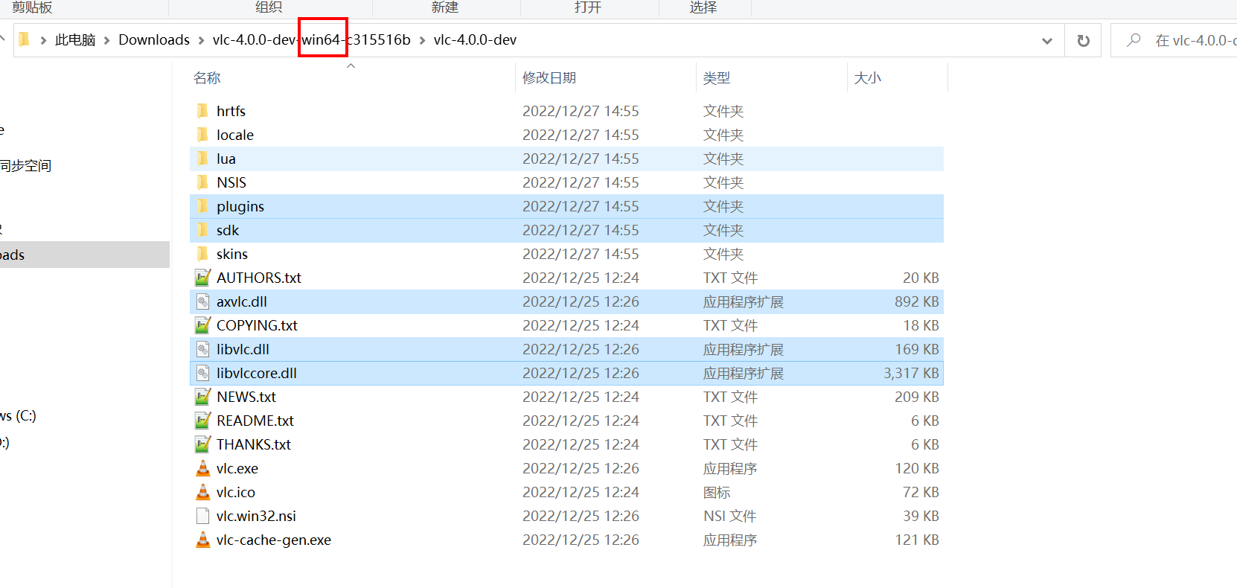
Task: Click the COPYING.txt file icon
Action: [202, 325]
